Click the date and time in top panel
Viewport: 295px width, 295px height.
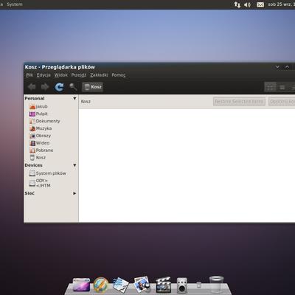click(x=281, y=4)
